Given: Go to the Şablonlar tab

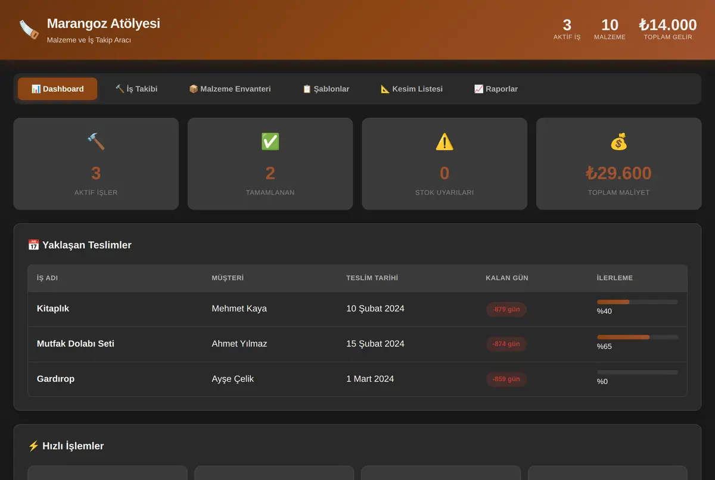Looking at the screenshot, I should coord(326,89).
